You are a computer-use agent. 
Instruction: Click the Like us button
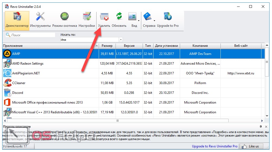tap(251, 146)
